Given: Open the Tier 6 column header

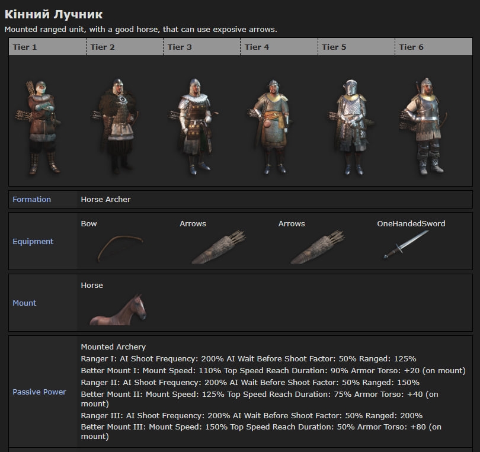Looking at the screenshot, I should tap(411, 47).
